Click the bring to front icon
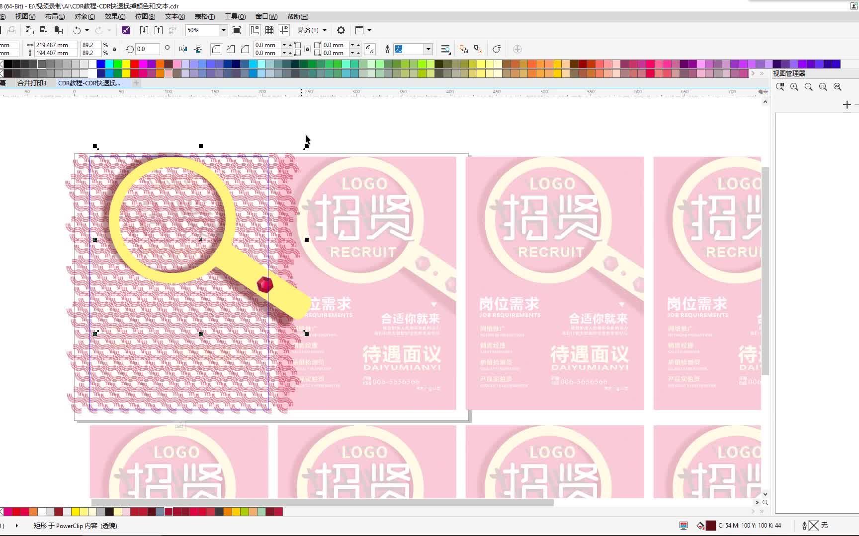Viewport: 859px width, 536px height. pyautogui.click(x=464, y=49)
